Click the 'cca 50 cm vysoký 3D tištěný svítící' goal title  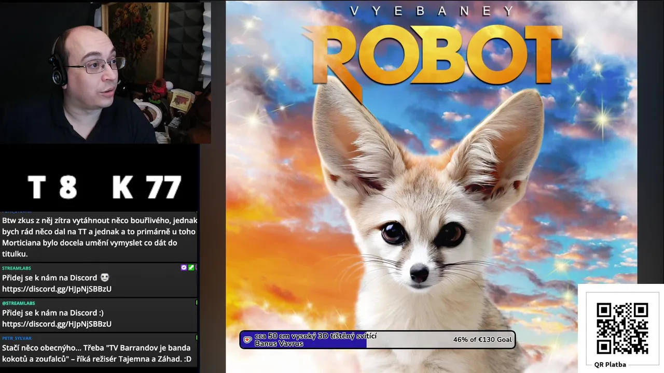tap(315, 336)
